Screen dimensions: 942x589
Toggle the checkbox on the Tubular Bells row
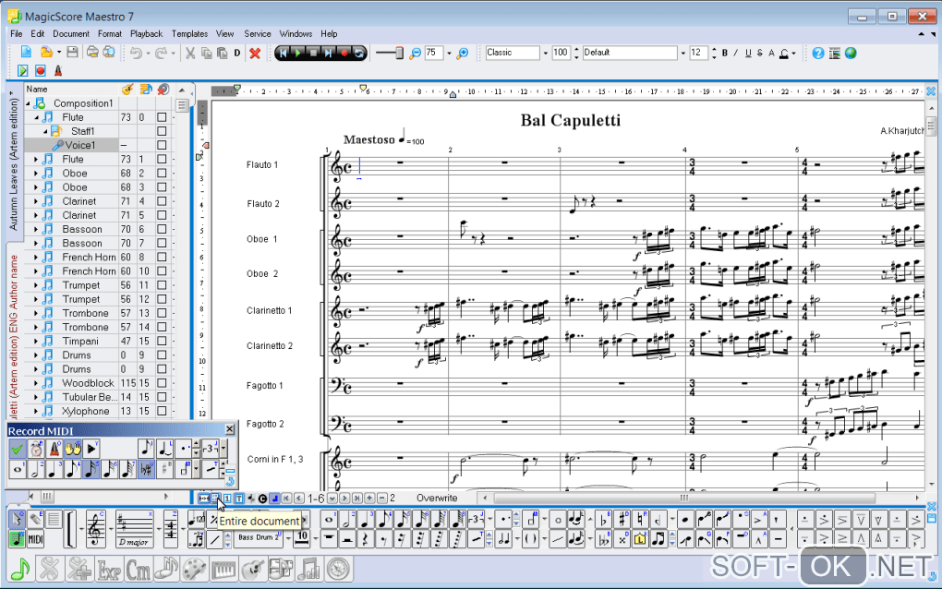pos(162,397)
